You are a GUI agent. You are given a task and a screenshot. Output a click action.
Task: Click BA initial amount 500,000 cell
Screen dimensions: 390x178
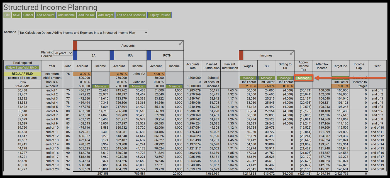[x=82, y=78]
